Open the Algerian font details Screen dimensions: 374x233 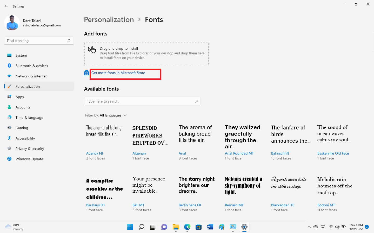click(139, 153)
